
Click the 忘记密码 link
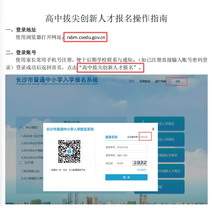(142, 170)
